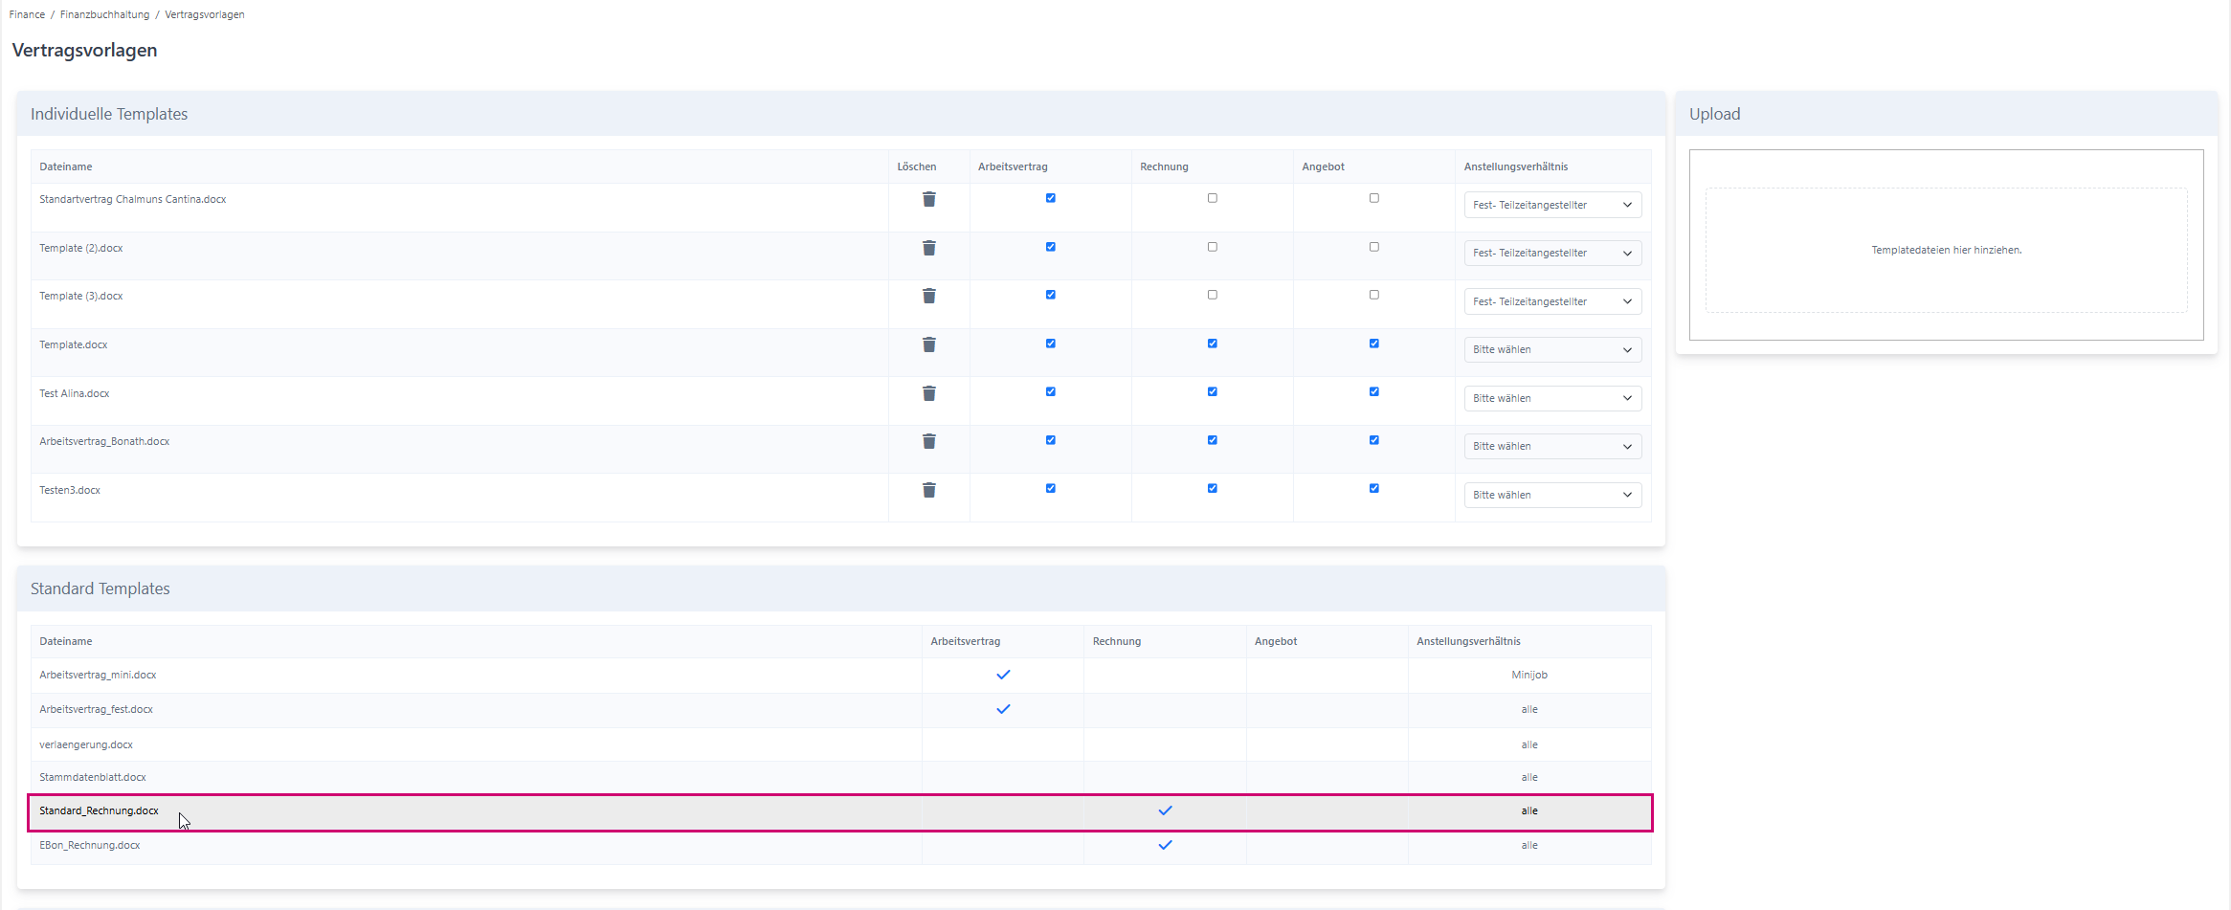This screenshot has height=910, width=2231.
Task: Open 'Bitte wählen' dropdown for Arbeitsvertrag_Bonath.docx
Action: click(x=1552, y=446)
